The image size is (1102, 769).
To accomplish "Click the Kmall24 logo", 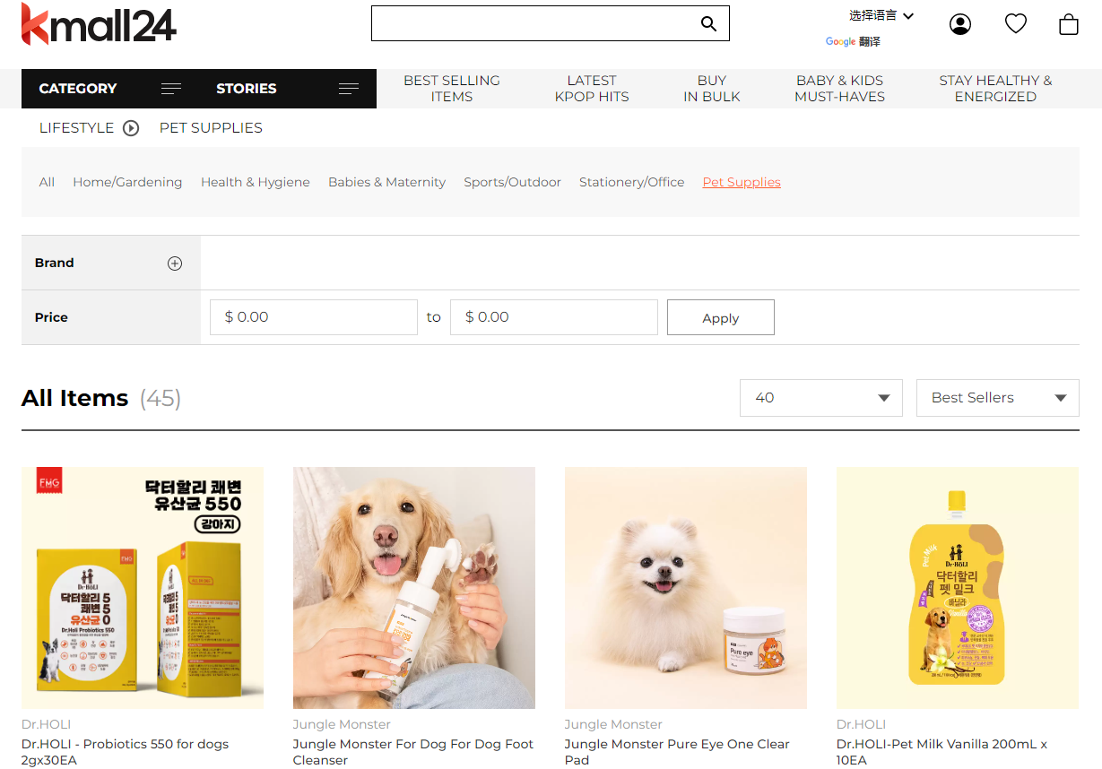I will tap(99, 24).
